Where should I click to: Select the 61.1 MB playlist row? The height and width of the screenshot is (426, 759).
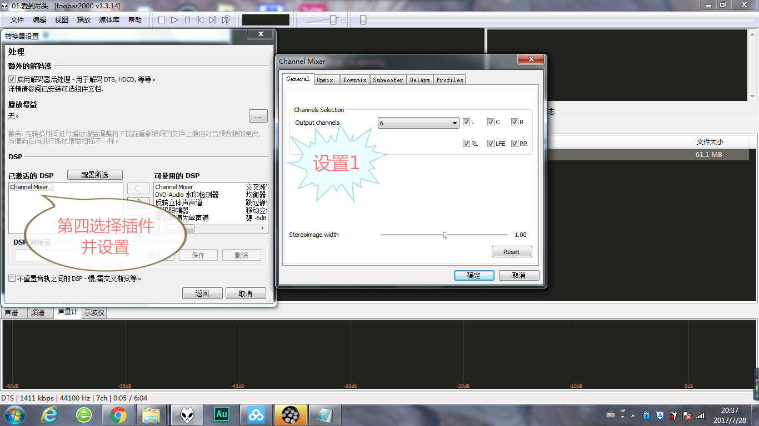648,155
